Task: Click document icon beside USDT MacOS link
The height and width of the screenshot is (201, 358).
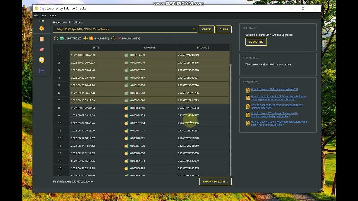Action: 248,90
